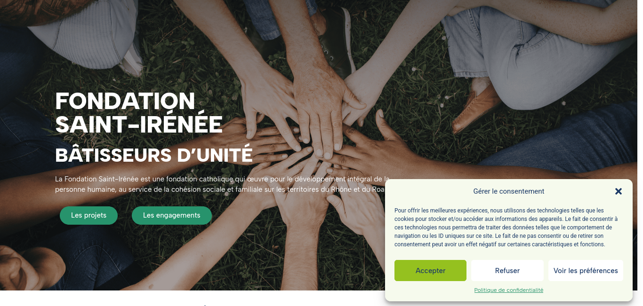Click the Bâtisseurs d'unité subtitle
The height and width of the screenshot is (306, 643).
[154, 155]
